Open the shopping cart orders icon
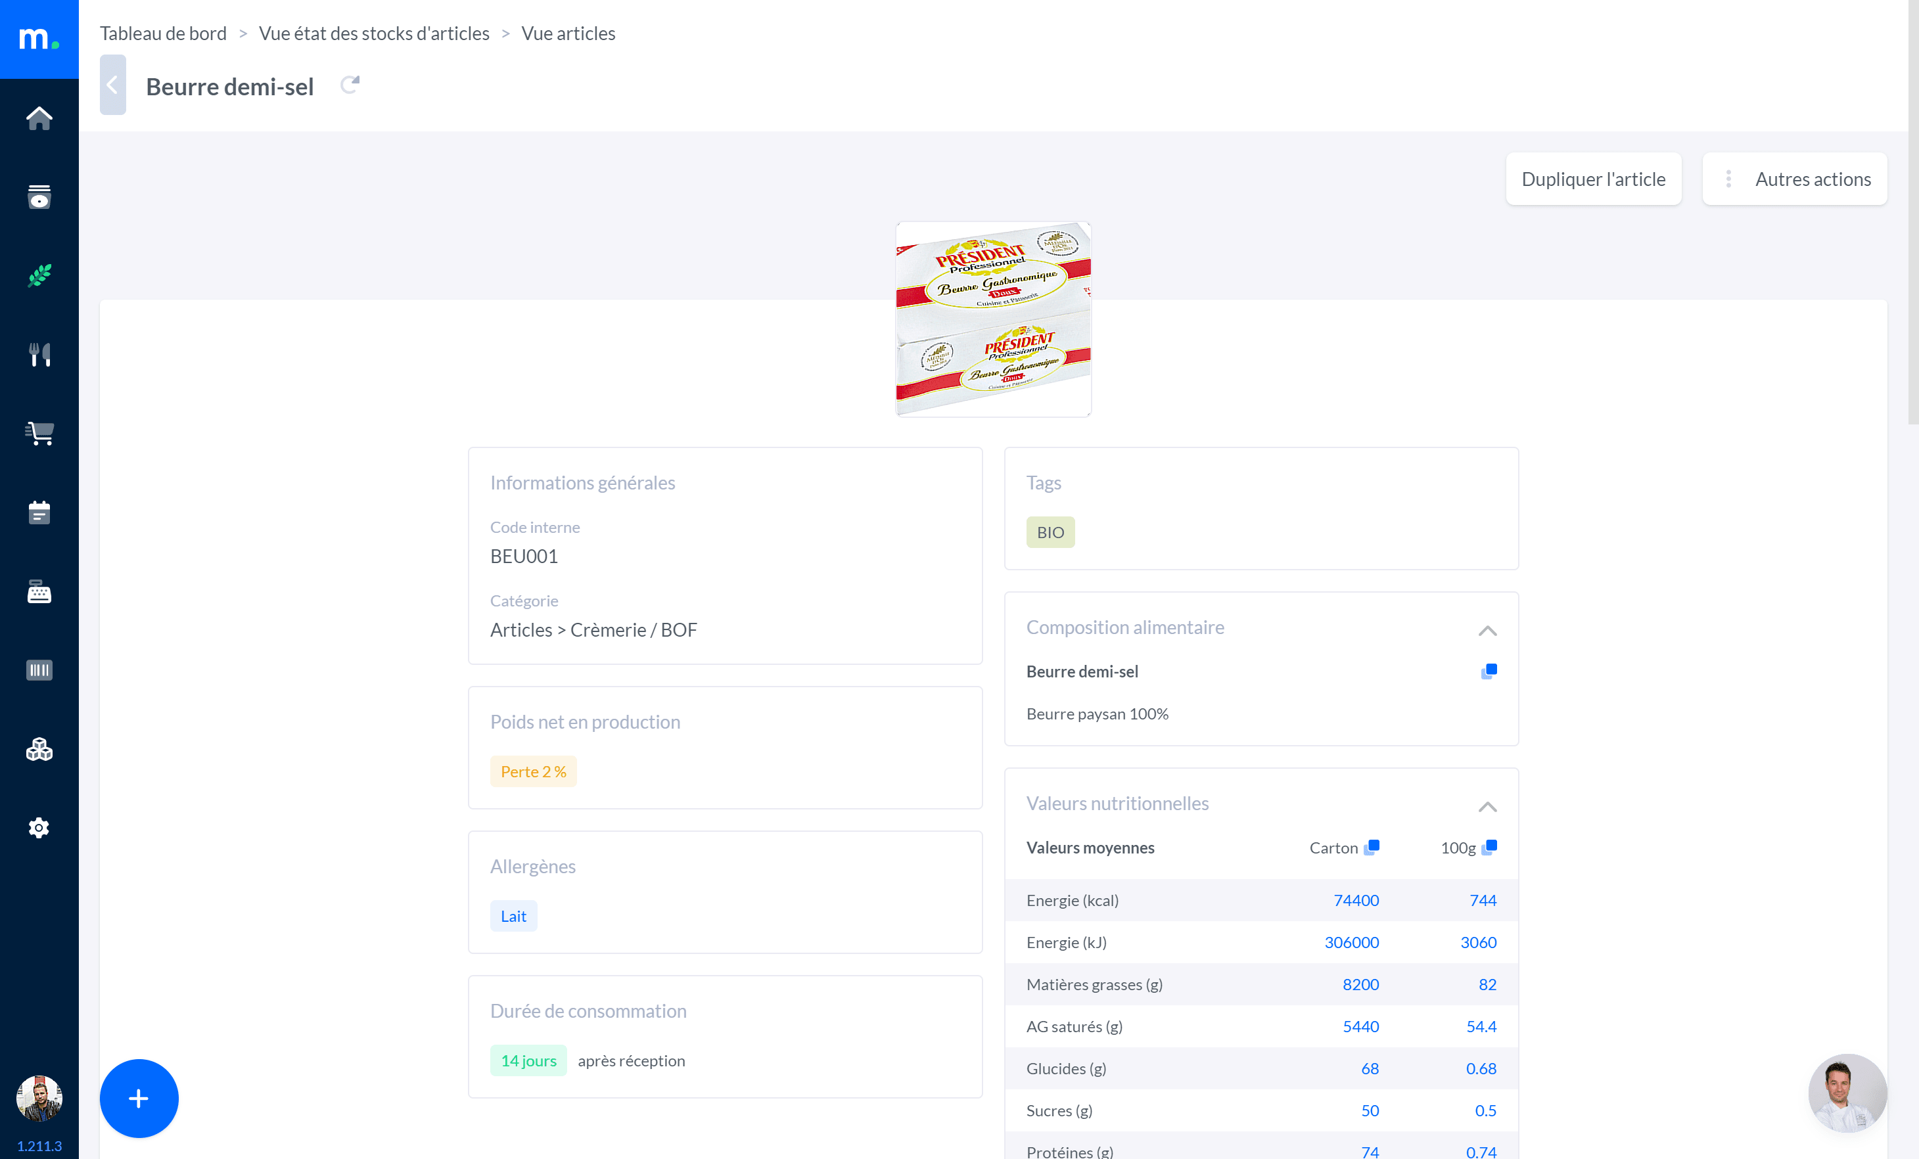1919x1159 pixels. point(39,433)
